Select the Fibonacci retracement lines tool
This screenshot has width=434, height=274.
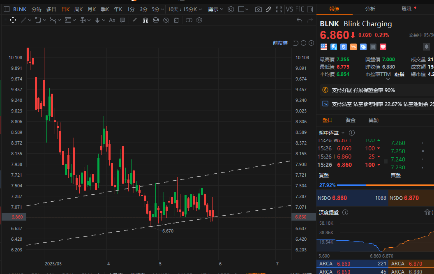67,20
